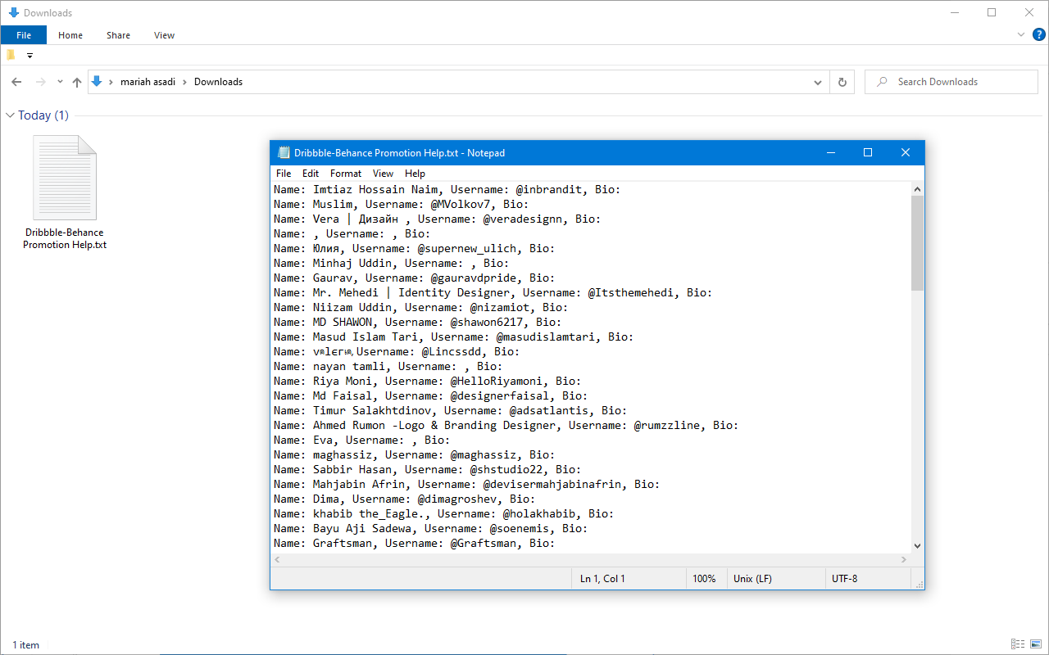The height and width of the screenshot is (655, 1049).
Task: Click Notepad's vertical scrollbar down arrow
Action: coord(917,545)
